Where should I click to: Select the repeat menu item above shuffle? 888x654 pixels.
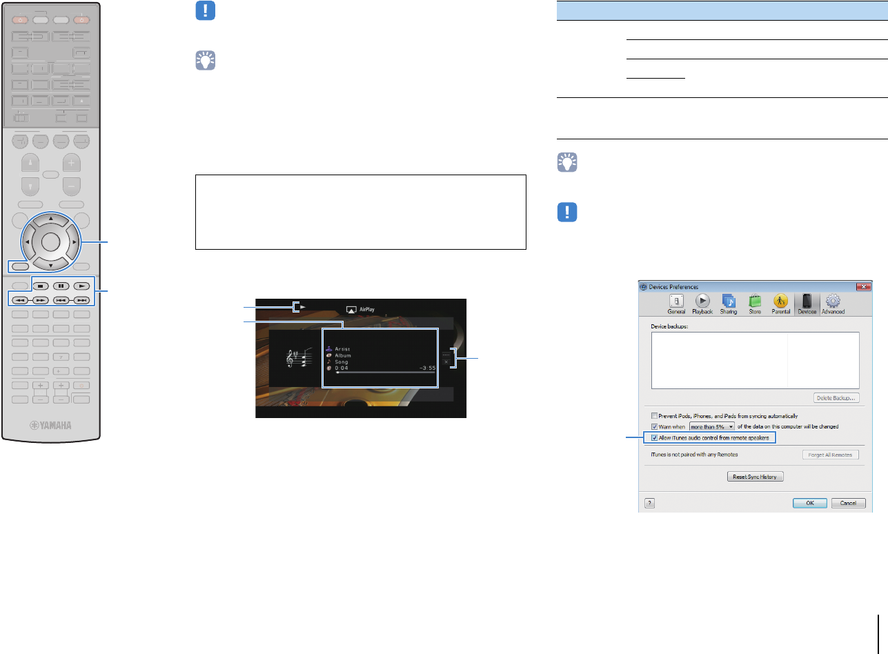(446, 354)
